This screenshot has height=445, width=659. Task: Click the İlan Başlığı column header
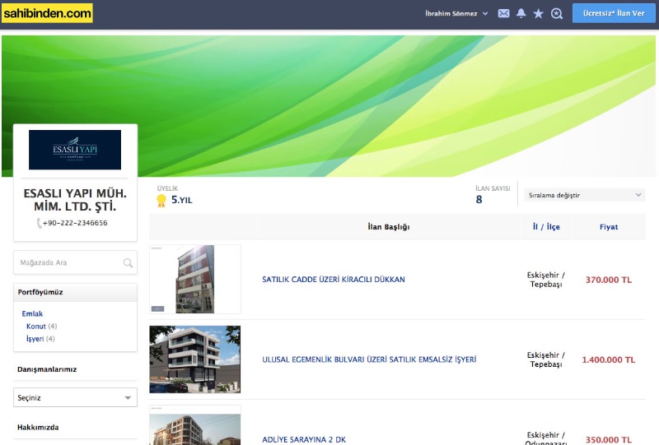[388, 227]
